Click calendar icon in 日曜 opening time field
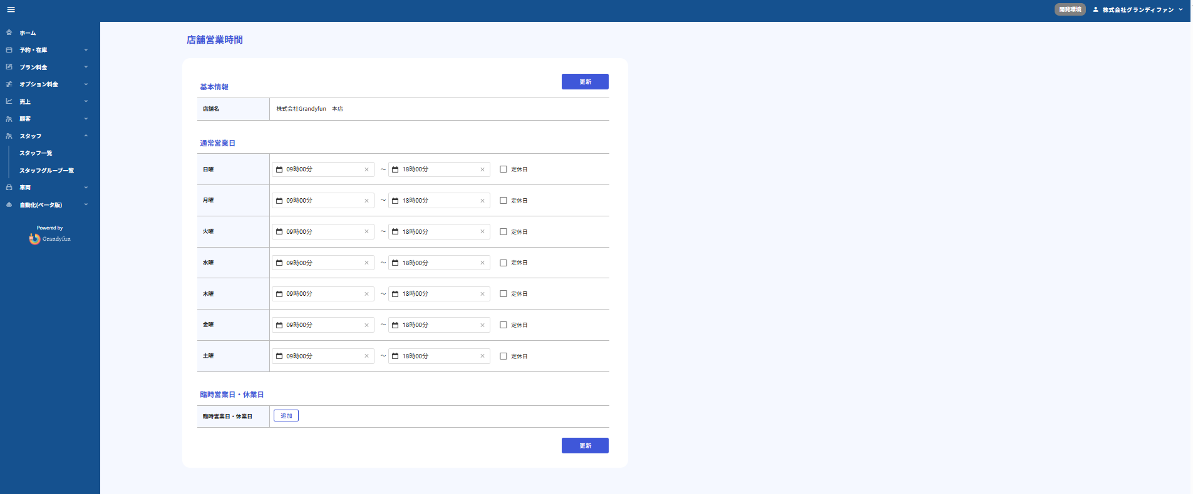This screenshot has height=494, width=1193. tap(279, 169)
